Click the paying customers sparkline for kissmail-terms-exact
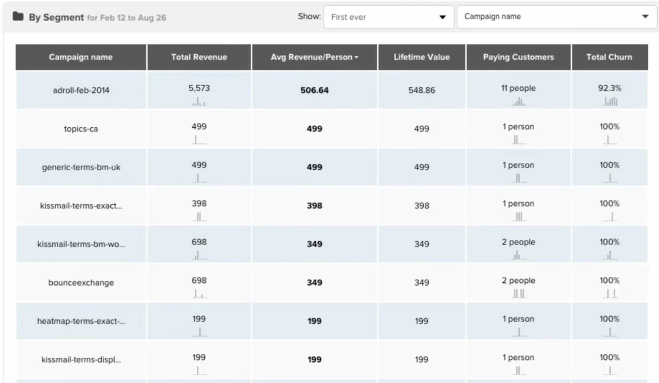 click(x=518, y=217)
